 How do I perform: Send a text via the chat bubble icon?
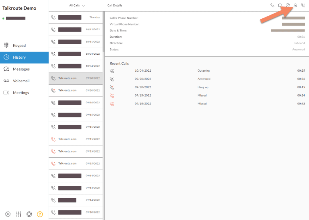[x=280, y=5]
